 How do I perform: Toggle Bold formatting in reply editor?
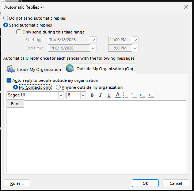92,95
